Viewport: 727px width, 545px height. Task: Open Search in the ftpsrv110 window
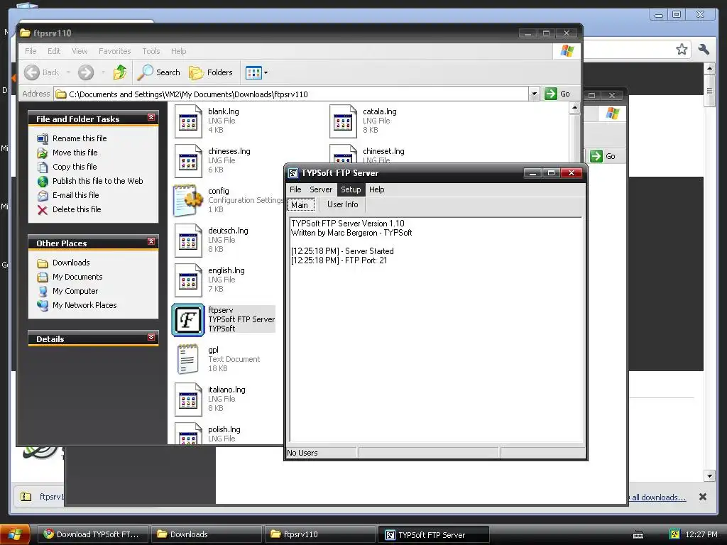pyautogui.click(x=158, y=72)
